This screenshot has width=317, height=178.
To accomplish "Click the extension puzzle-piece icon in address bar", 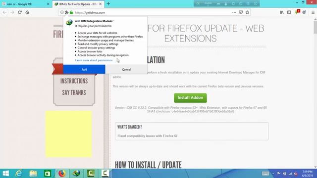I will [x=66, y=12].
